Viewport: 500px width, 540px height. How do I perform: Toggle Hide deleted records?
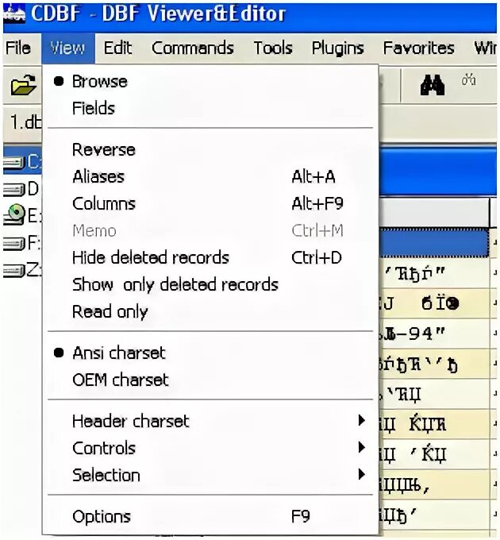(x=210, y=257)
